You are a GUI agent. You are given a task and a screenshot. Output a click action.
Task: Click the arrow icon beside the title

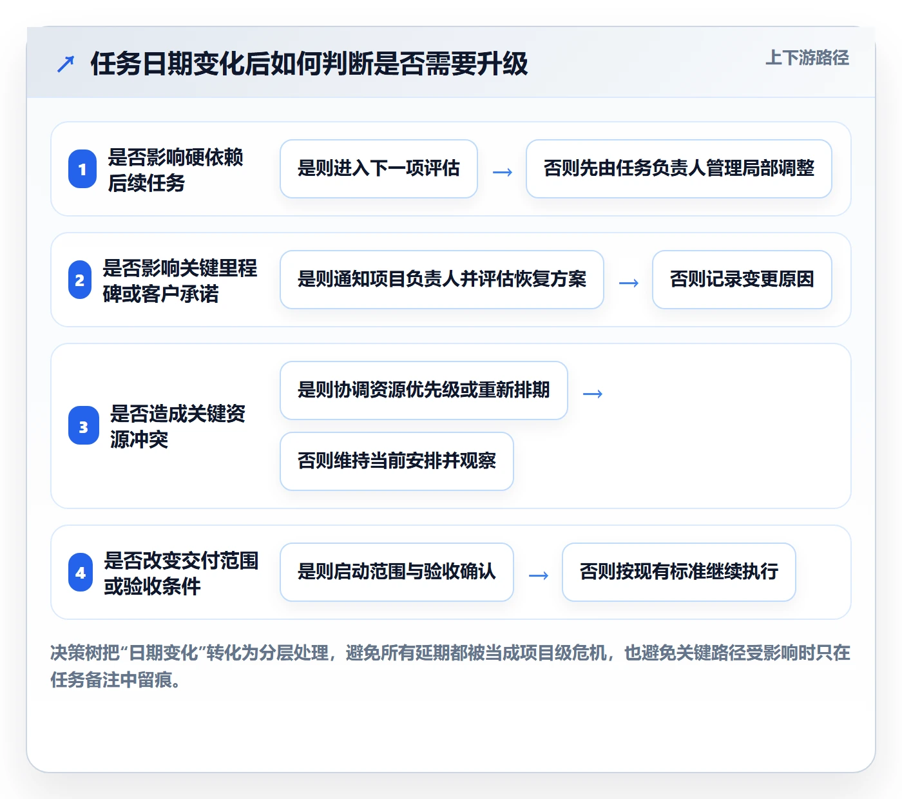(x=66, y=64)
